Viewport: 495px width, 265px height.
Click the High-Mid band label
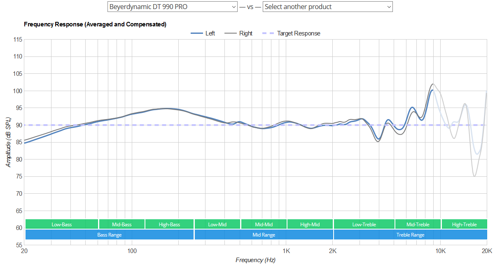point(310,224)
